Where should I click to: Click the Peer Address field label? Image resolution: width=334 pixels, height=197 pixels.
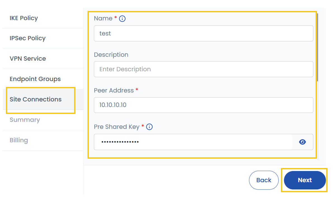pyautogui.click(x=114, y=91)
